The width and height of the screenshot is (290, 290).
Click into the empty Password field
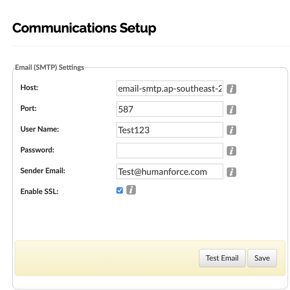point(170,151)
